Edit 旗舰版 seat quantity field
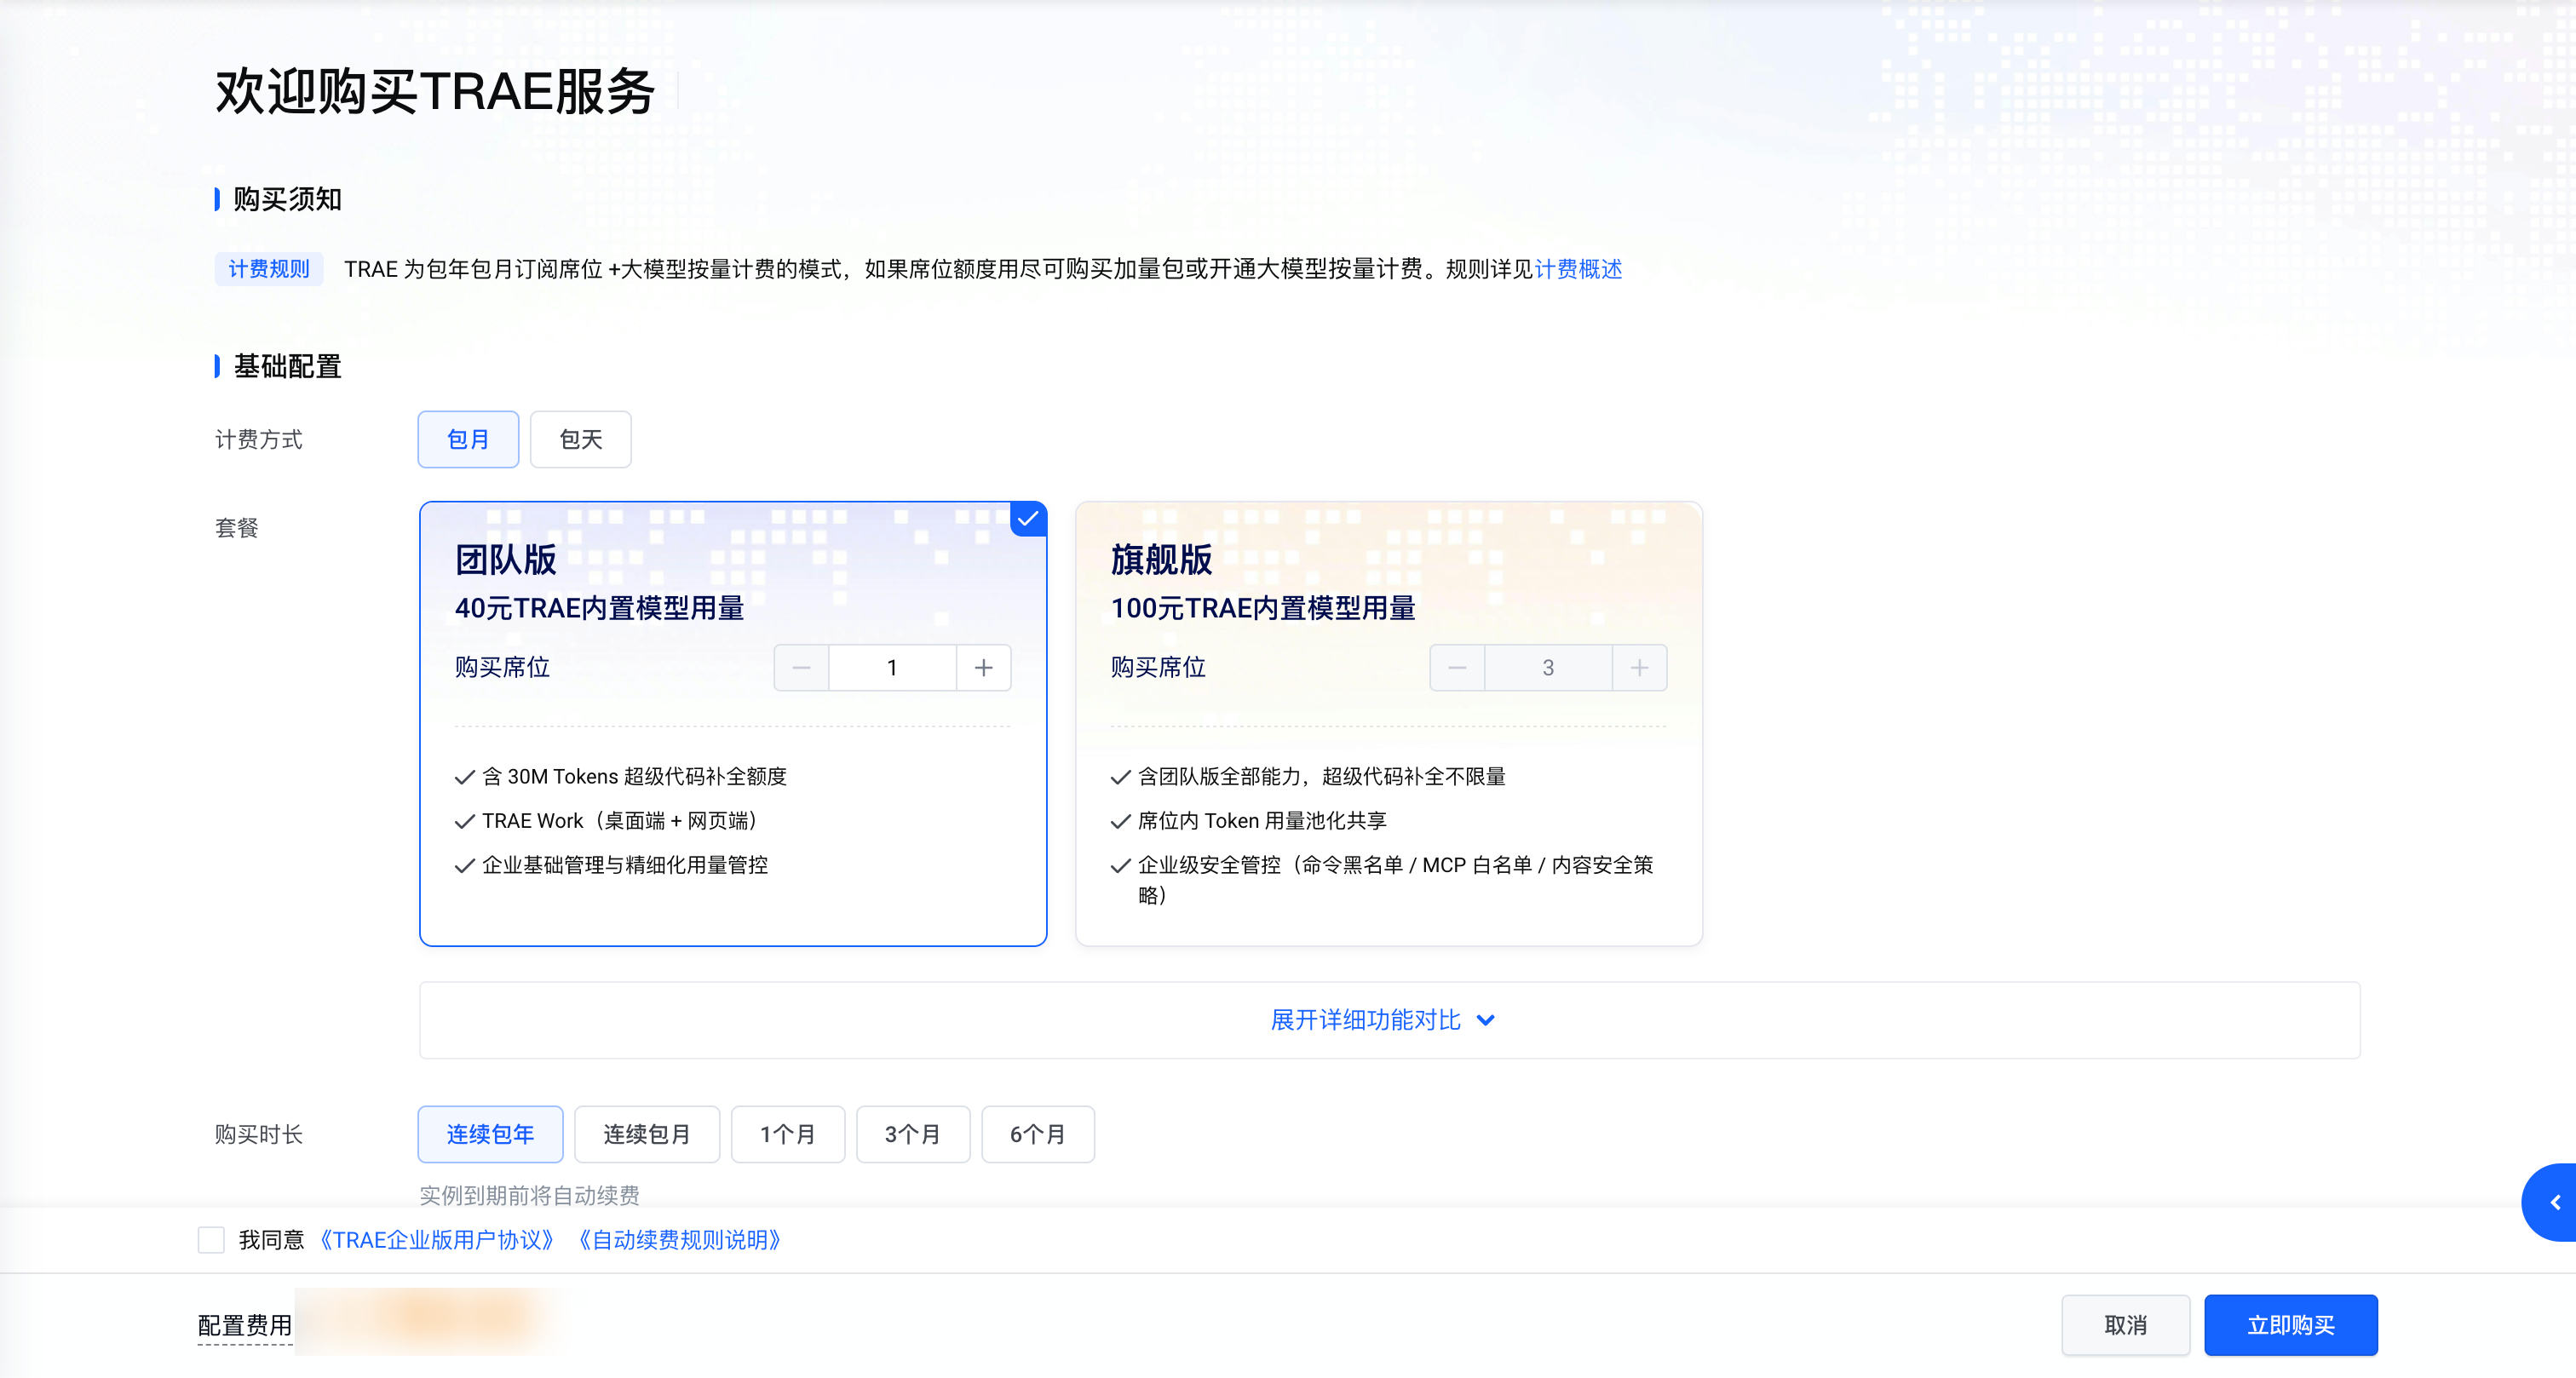This screenshot has height=1378, width=2576. tap(1548, 668)
